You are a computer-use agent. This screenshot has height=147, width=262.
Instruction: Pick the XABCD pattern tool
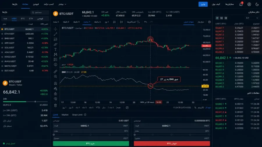tap(56, 54)
